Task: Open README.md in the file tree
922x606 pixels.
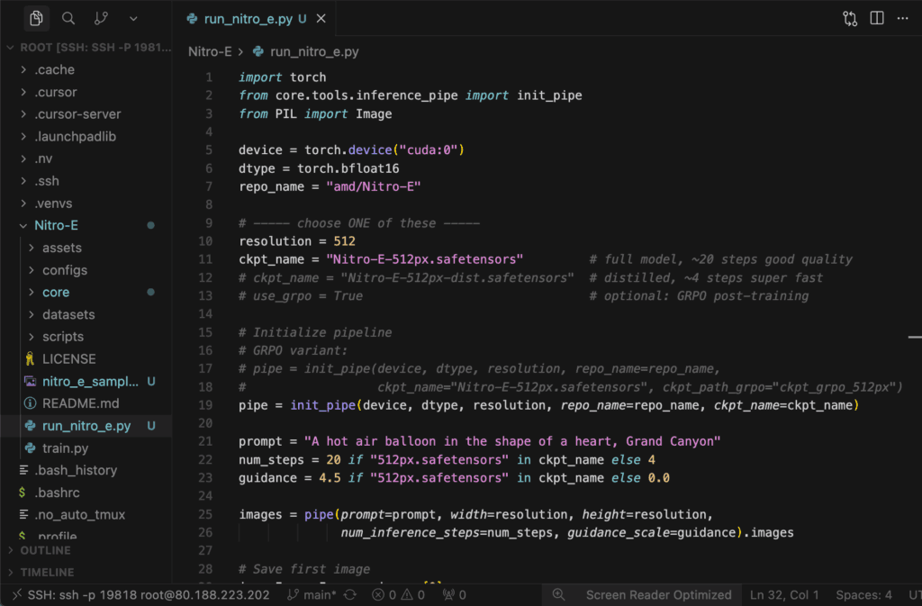Action: point(80,403)
